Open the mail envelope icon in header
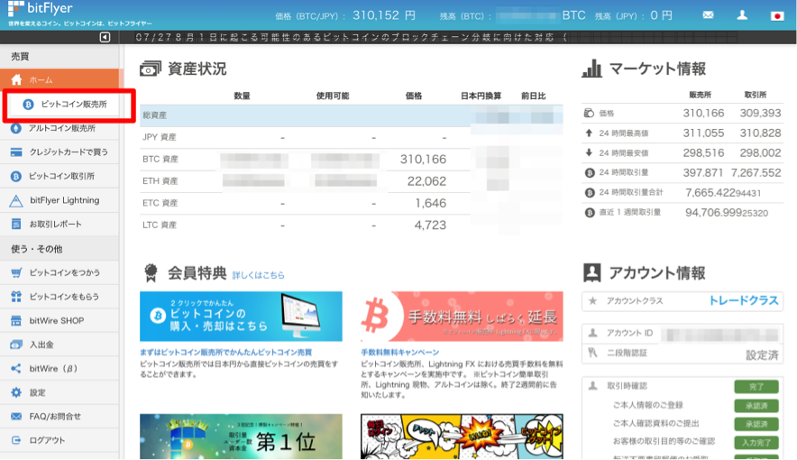The width and height of the screenshot is (797, 460). tap(708, 15)
